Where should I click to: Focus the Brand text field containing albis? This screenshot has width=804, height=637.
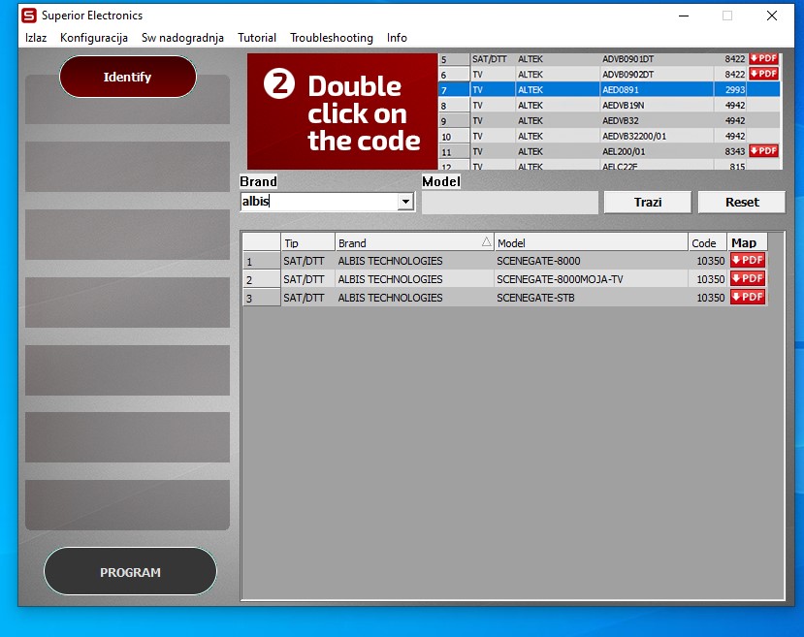click(319, 202)
